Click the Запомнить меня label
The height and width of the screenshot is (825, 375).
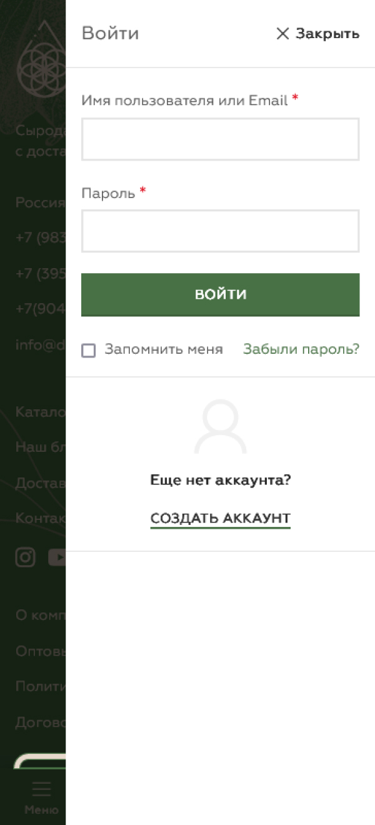coord(164,349)
